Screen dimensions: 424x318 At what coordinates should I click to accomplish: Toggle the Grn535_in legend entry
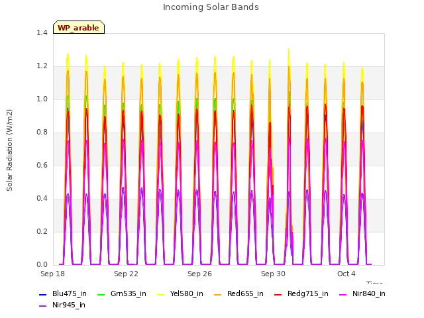[x=121, y=294]
